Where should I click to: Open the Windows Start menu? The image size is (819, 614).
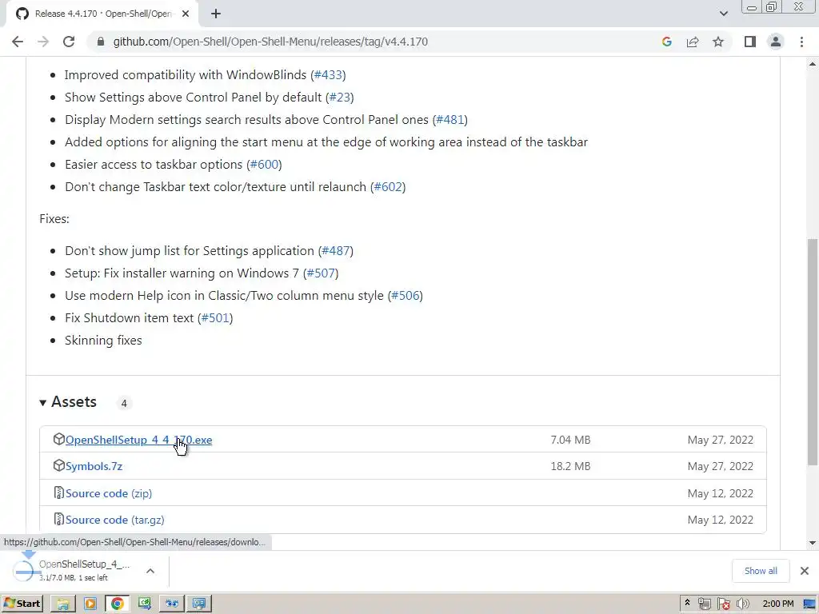pyautogui.click(x=22, y=604)
